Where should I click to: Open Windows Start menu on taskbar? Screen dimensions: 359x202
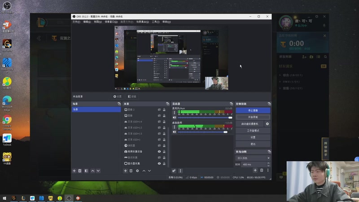click(4, 198)
